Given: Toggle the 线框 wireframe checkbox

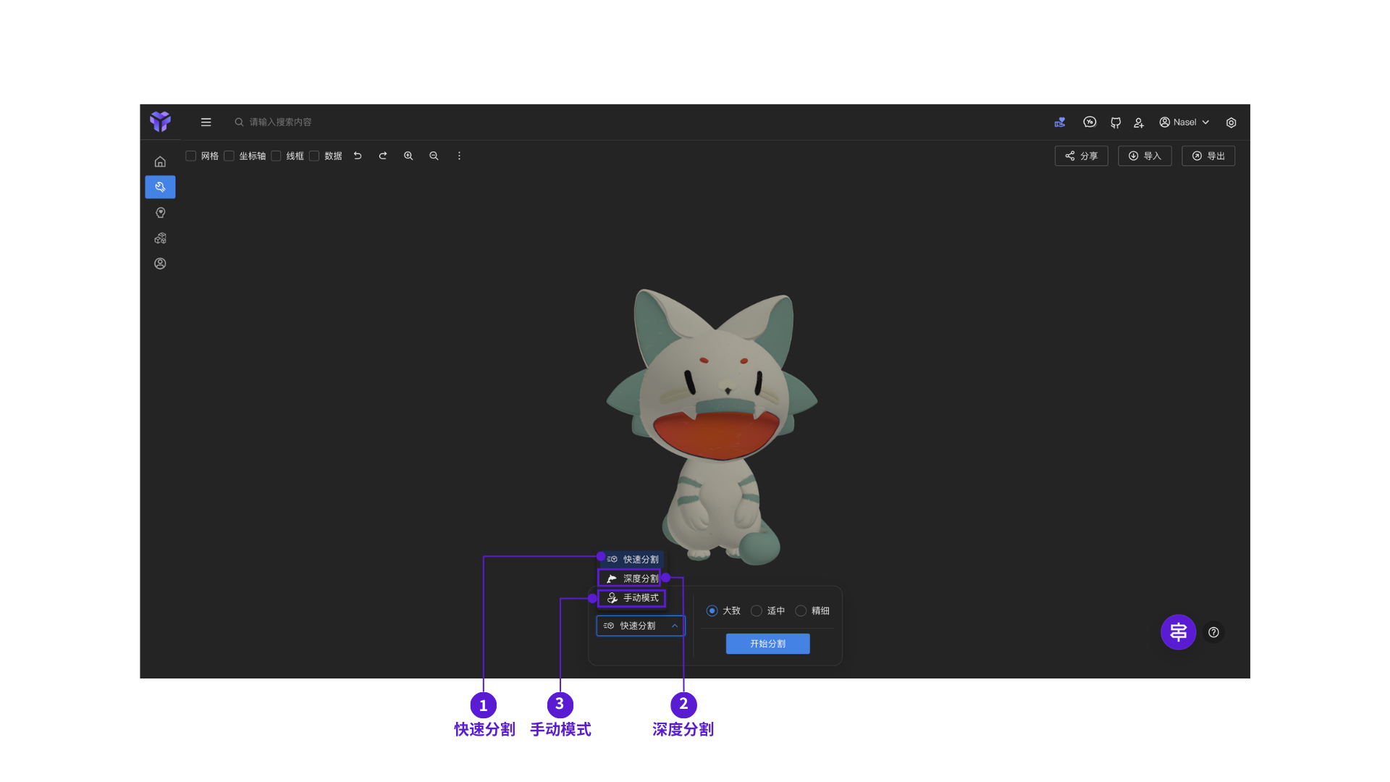Looking at the screenshot, I should [276, 156].
